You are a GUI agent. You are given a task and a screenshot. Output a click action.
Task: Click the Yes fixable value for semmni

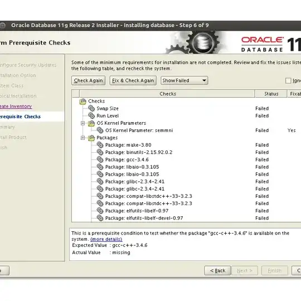pos(292,130)
